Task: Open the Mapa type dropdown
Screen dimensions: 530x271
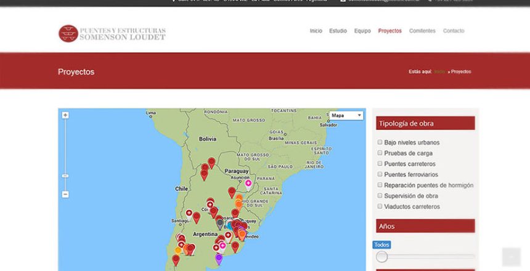Action: pyautogui.click(x=346, y=115)
